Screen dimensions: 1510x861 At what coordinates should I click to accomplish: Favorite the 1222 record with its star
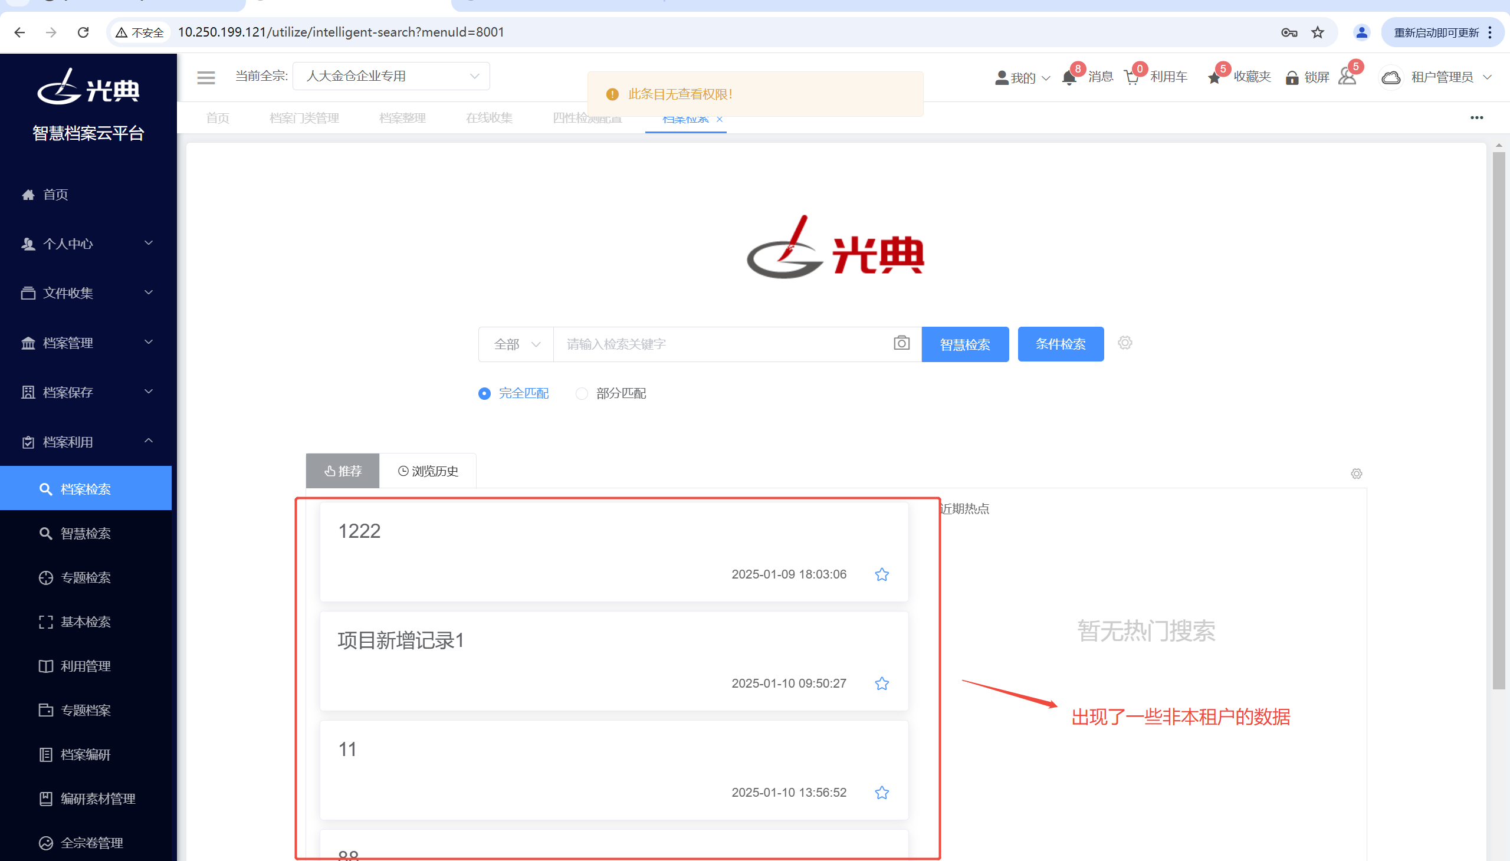(882, 574)
